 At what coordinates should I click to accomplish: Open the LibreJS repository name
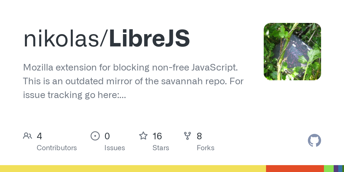pyautogui.click(x=149, y=39)
